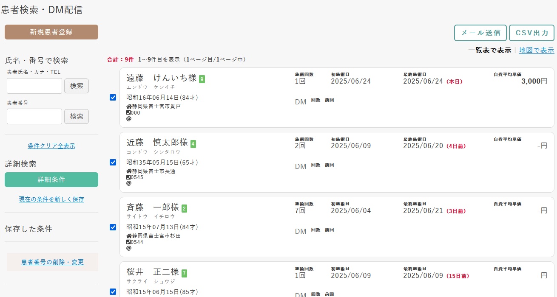This screenshot has width=557, height=297.
Task: Click DM label in 遠藤 card
Action: pos(301,102)
